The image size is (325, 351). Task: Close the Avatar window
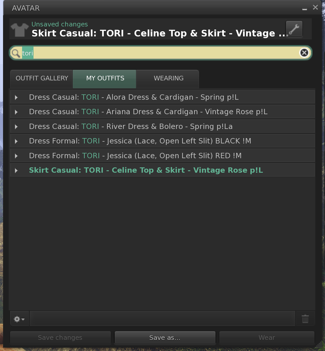(315, 7)
